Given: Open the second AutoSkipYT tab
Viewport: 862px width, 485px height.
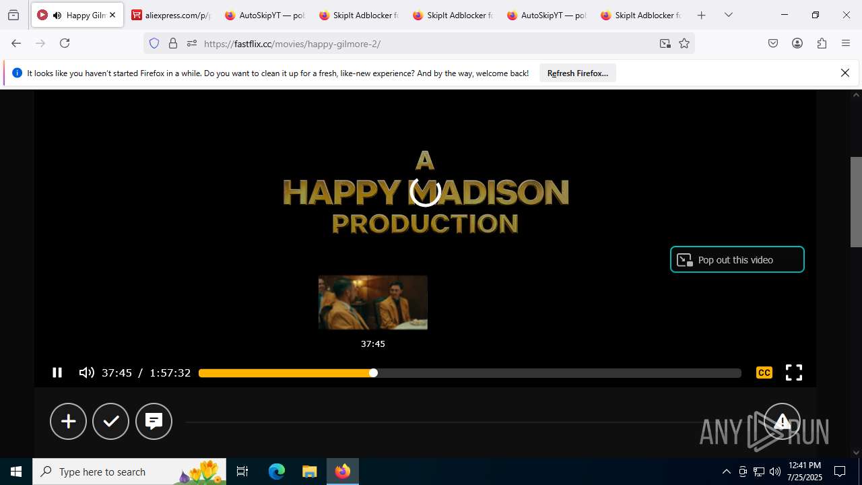Looking at the screenshot, I should click(x=546, y=15).
